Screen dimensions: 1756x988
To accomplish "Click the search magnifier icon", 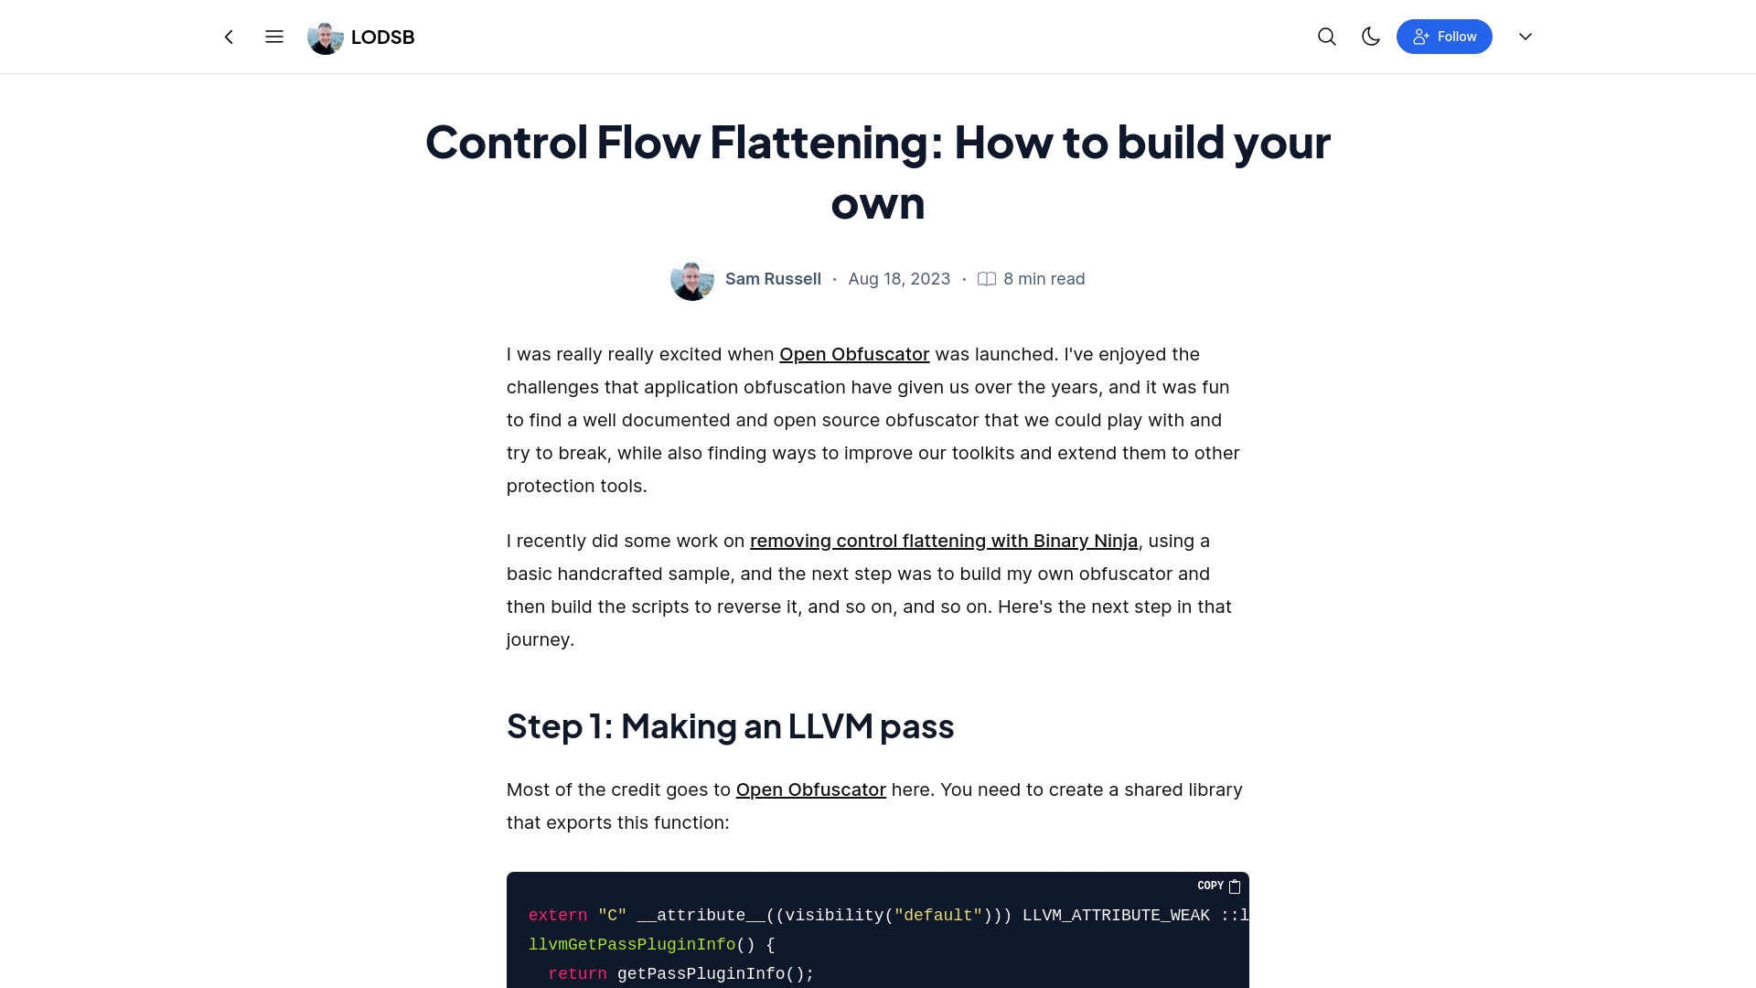I will 1327,37.
